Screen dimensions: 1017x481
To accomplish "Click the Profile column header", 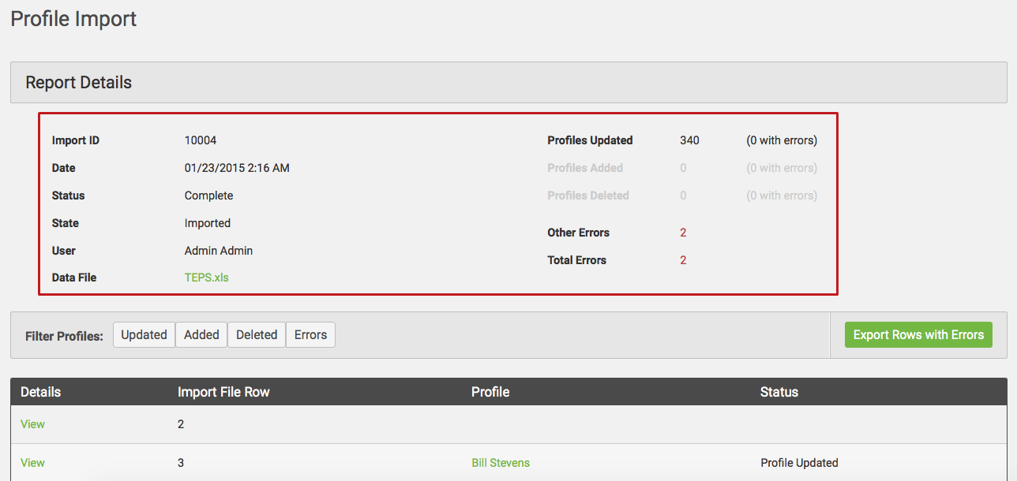I will coord(490,392).
